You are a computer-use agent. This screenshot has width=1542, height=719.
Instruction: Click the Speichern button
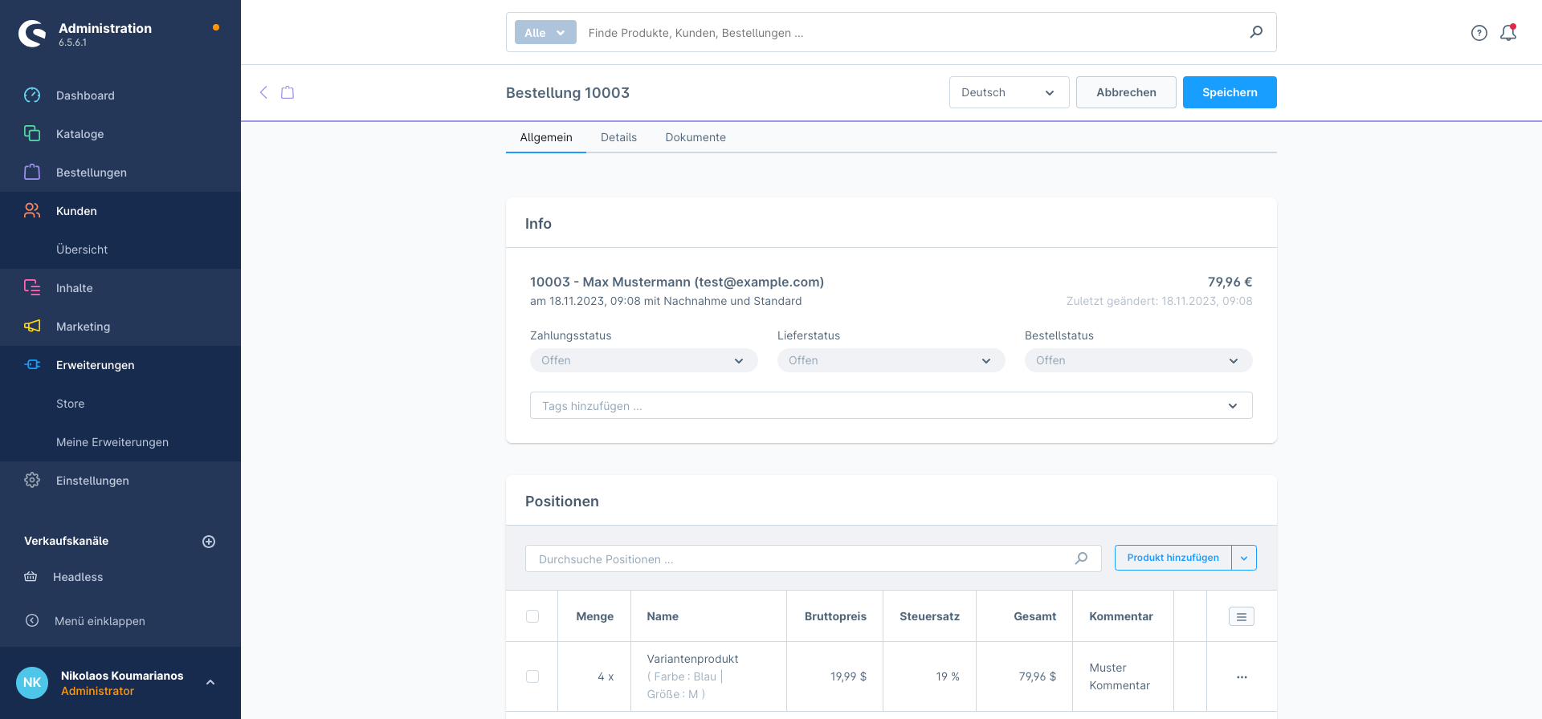[1230, 92]
